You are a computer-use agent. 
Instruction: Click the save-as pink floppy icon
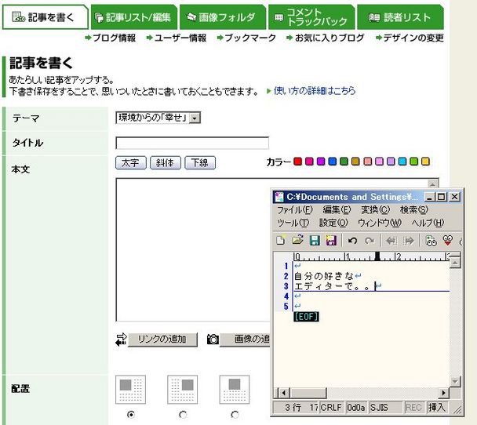[x=331, y=241]
